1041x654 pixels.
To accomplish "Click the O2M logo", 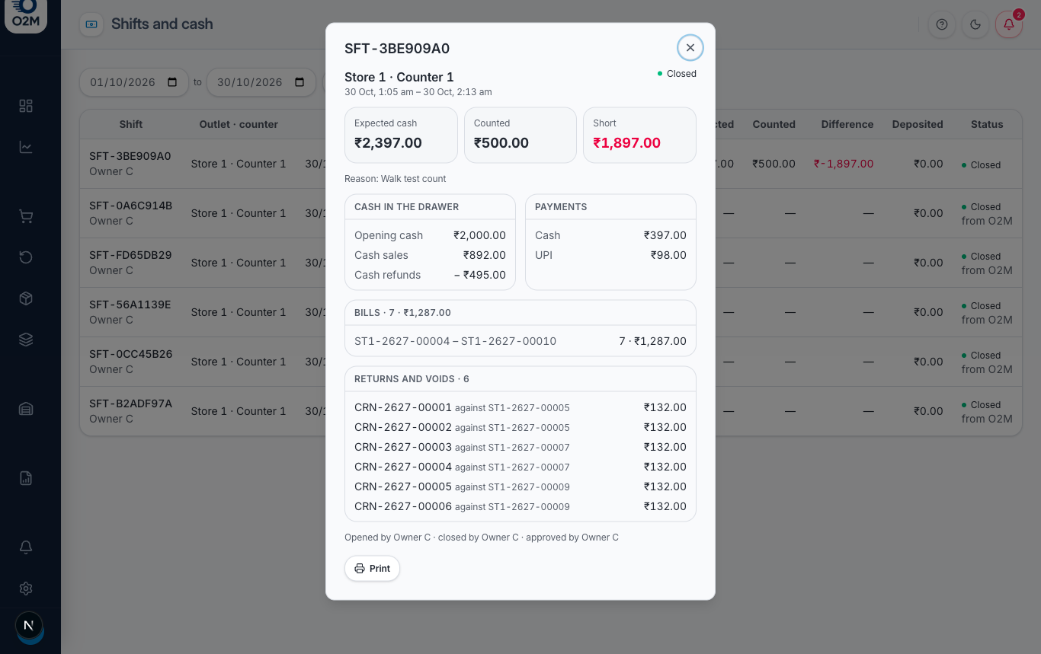I will pos(26,15).
